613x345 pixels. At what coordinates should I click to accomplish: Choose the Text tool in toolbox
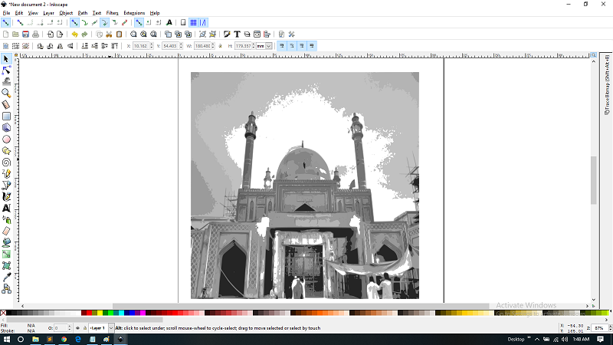point(6,208)
